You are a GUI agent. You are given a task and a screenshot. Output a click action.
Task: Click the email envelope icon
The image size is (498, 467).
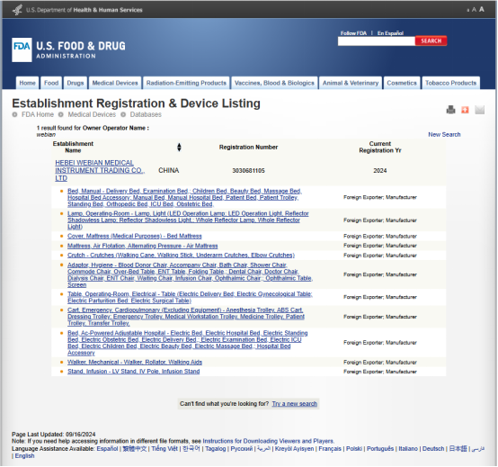tap(480, 110)
